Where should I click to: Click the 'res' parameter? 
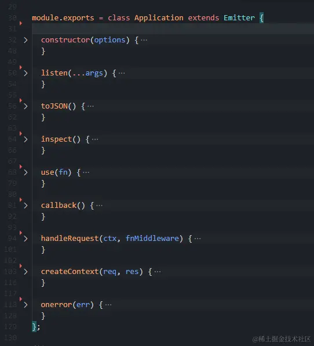click(132, 272)
